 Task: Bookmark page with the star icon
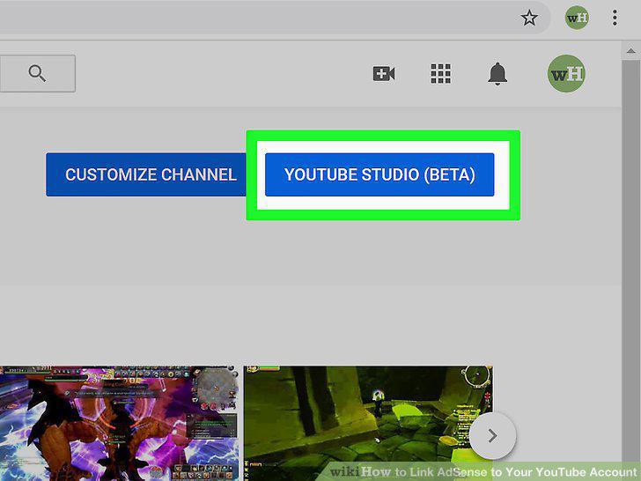(529, 18)
